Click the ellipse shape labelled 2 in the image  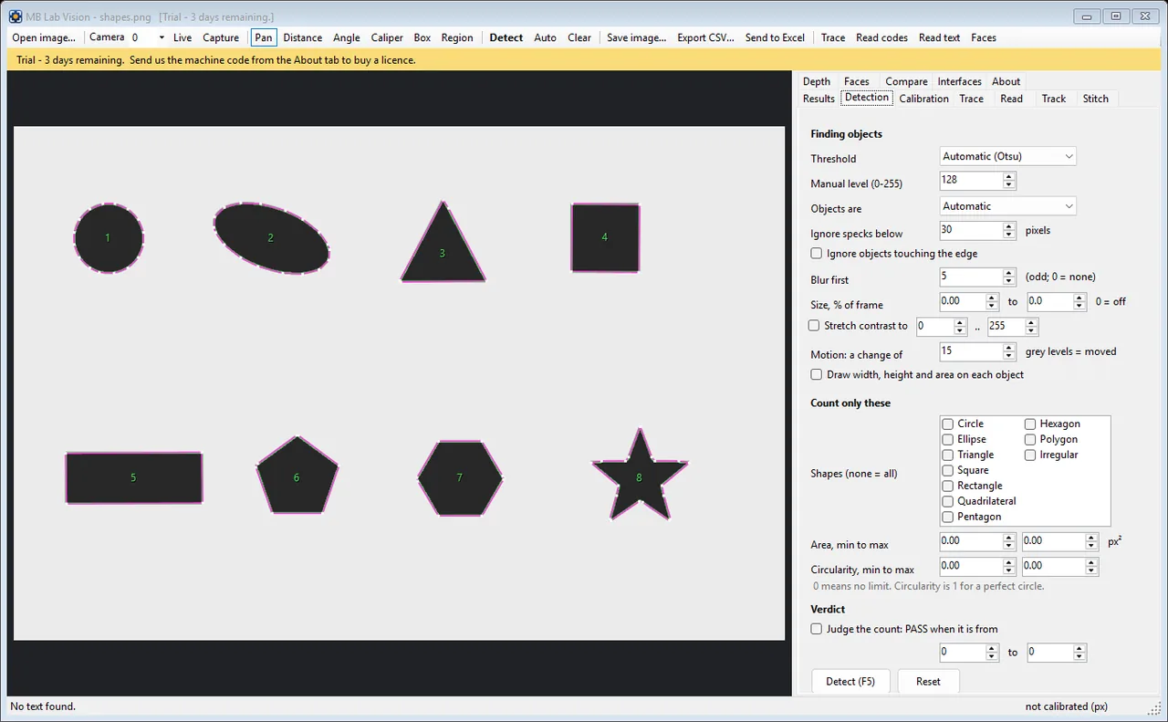[x=271, y=238]
